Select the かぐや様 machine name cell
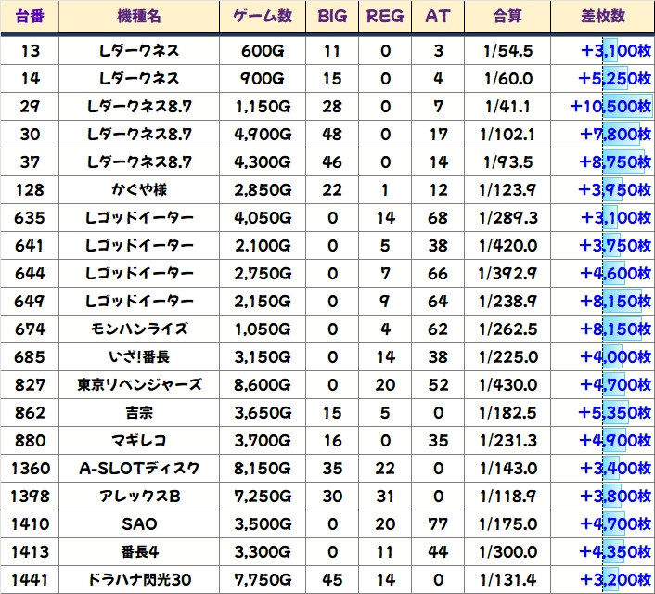This screenshot has height=594, width=655. (x=139, y=190)
